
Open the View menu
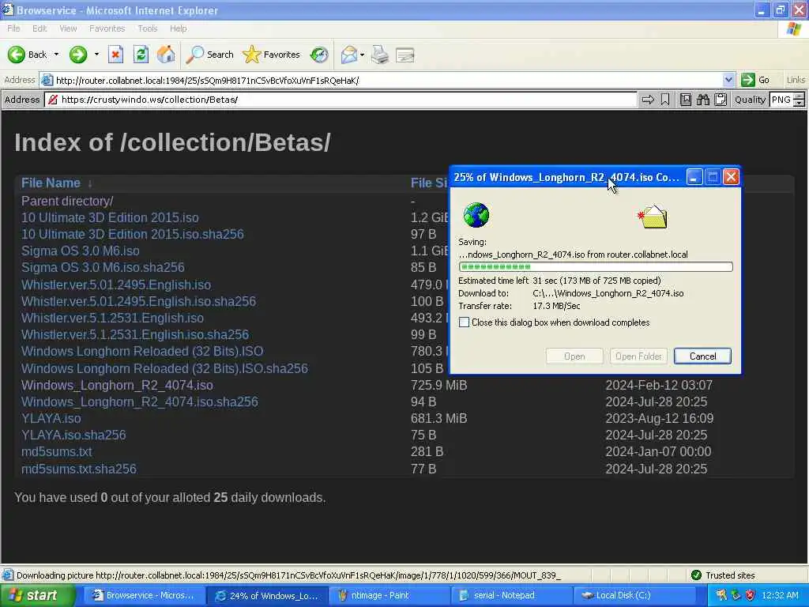coord(68,28)
